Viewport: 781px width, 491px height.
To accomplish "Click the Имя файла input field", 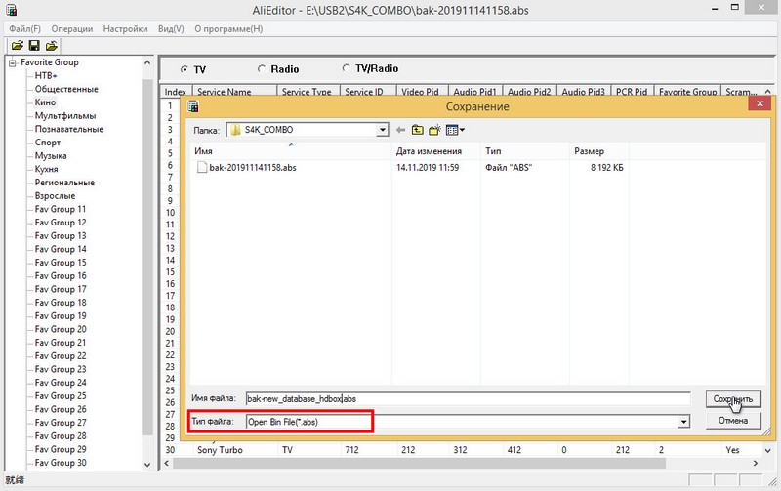I will pyautogui.click(x=469, y=399).
